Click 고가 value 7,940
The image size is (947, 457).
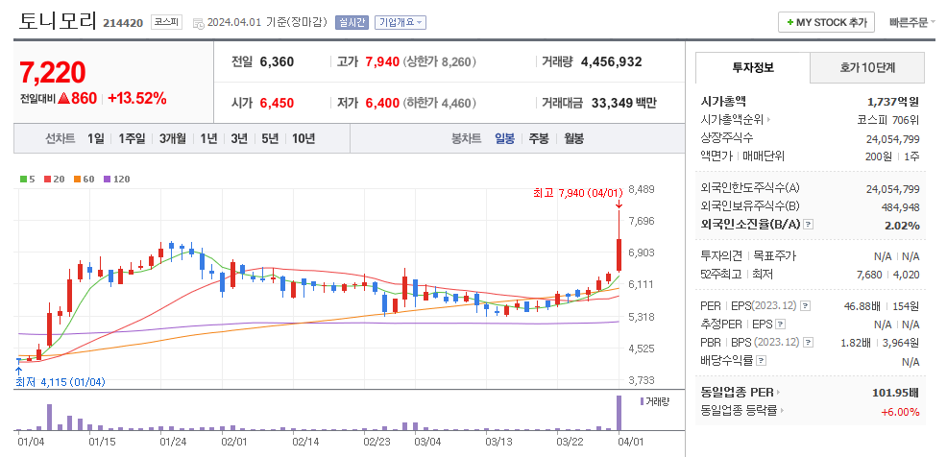(x=382, y=61)
